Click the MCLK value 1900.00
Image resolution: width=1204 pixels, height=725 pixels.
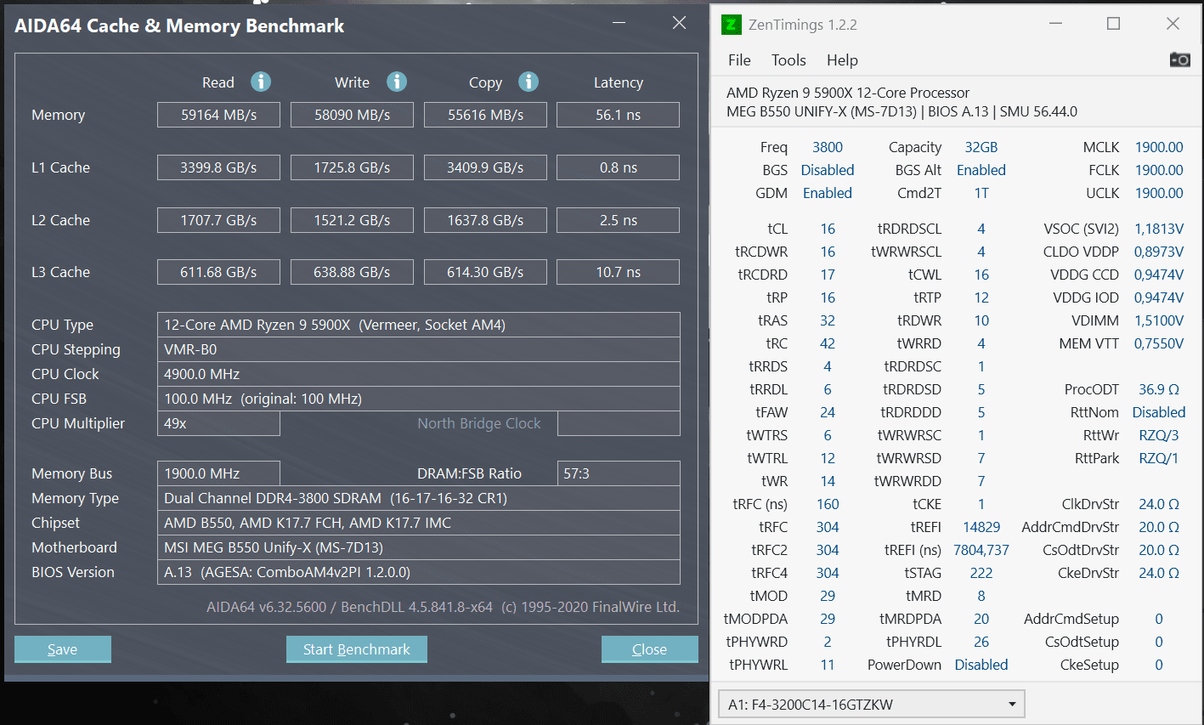[x=1159, y=147]
